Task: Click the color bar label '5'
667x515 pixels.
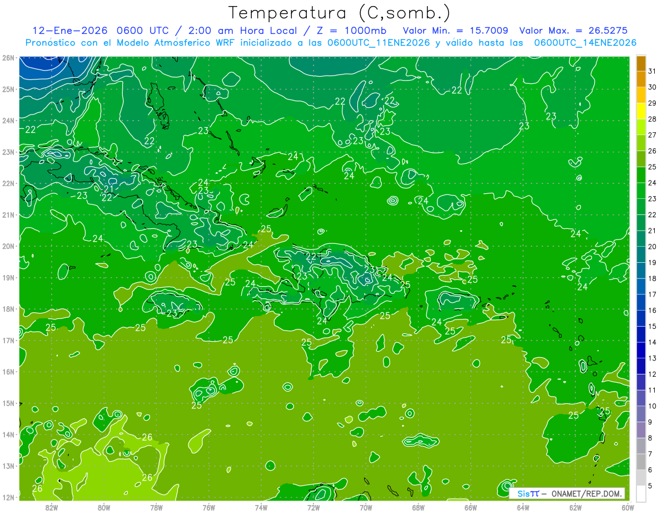Action: coord(650,486)
